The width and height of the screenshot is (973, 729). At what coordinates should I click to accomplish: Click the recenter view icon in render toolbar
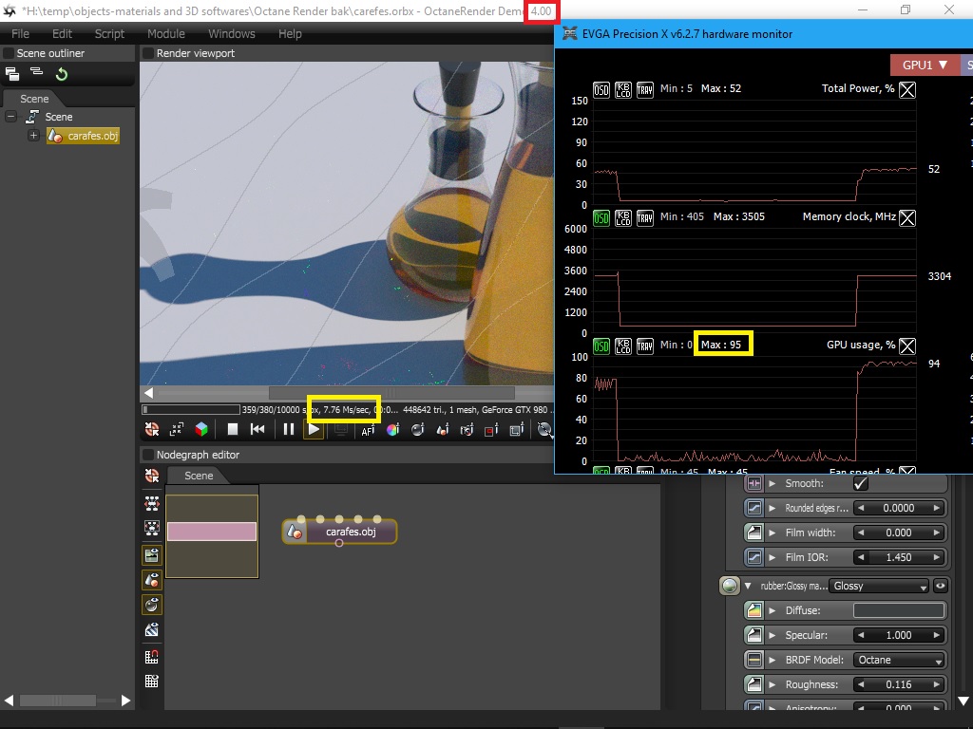click(152, 429)
